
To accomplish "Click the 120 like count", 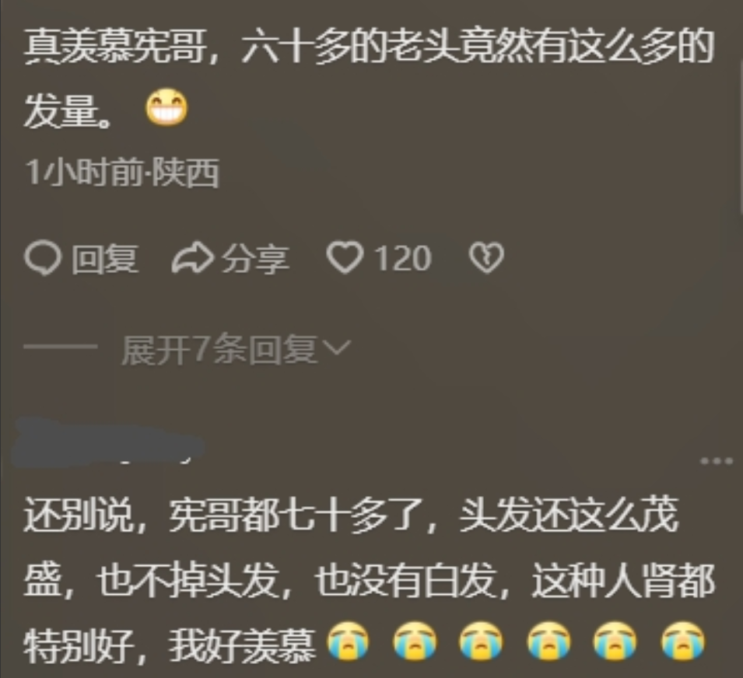I will pos(403,259).
